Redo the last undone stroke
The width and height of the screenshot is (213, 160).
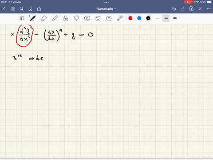tap(183, 9)
